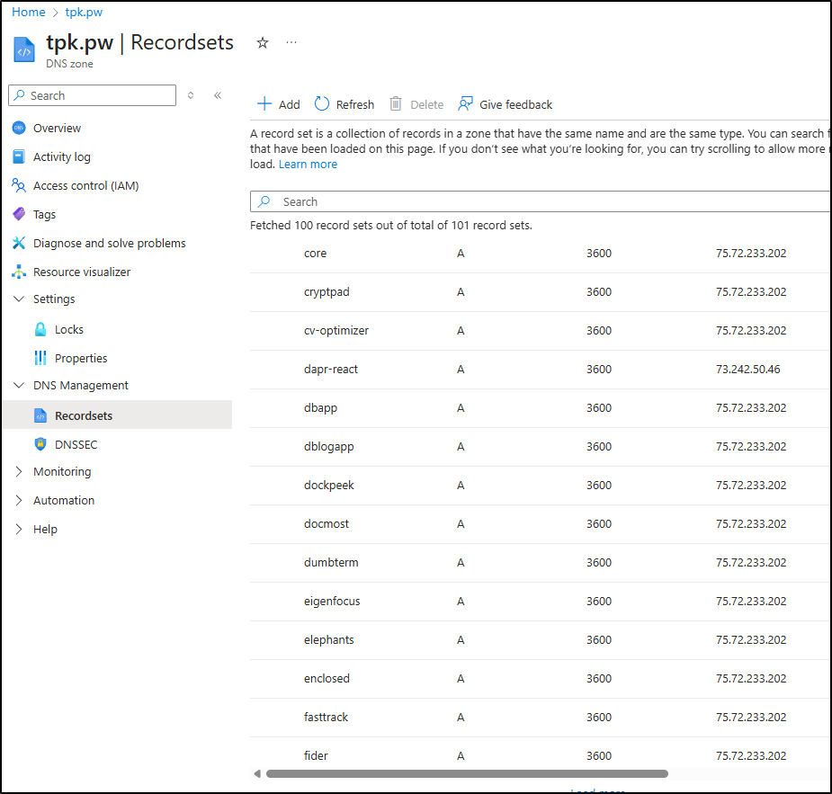832x794 pixels.
Task: Click the horizontal scrollbar at bottom
Action: point(467,773)
